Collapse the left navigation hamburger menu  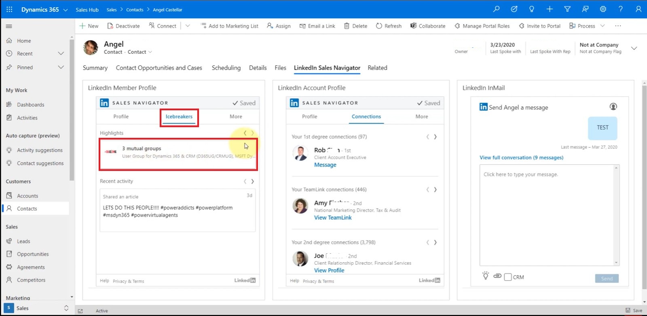9,26
